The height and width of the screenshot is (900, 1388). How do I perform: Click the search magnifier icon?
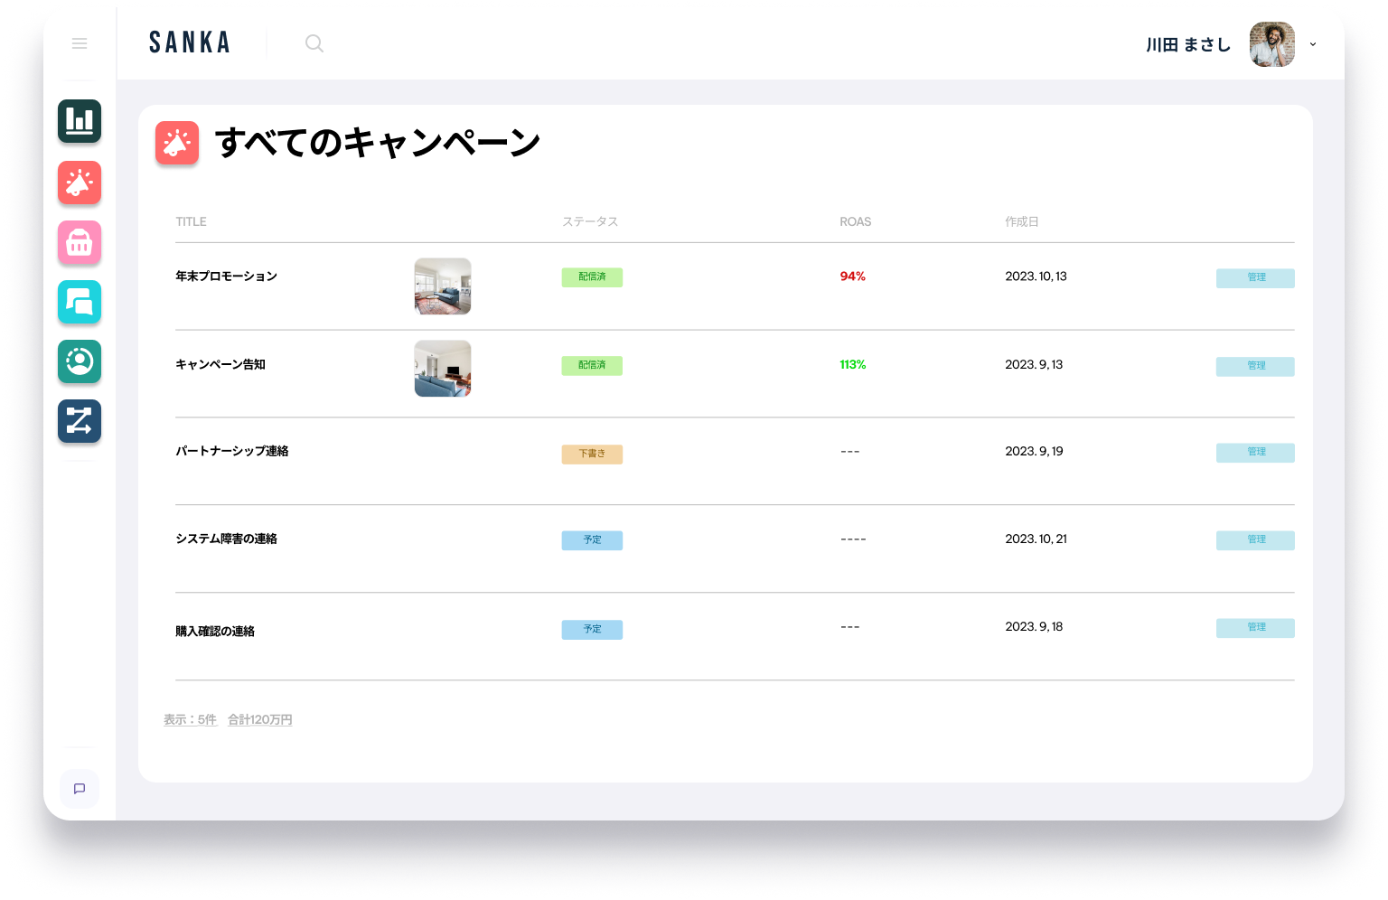point(314,43)
